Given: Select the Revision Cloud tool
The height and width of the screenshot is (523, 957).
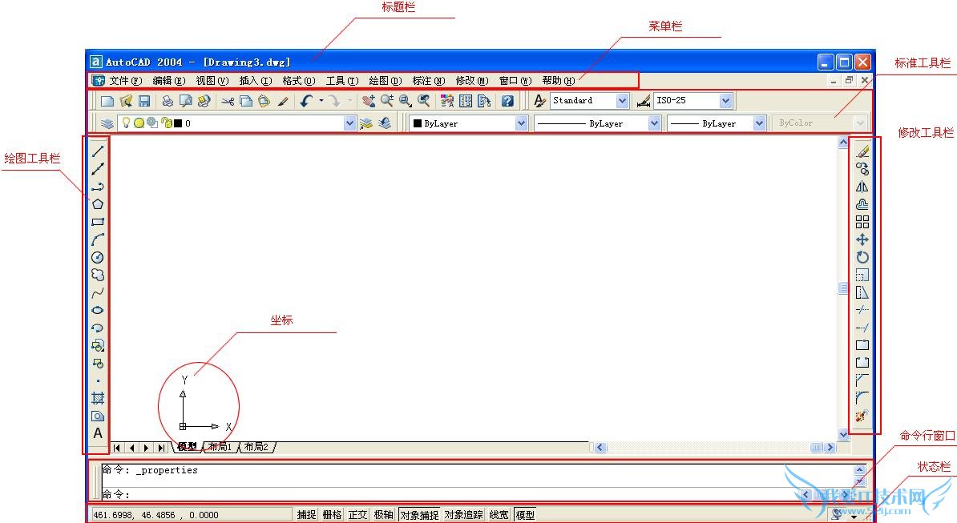Looking at the screenshot, I should tap(98, 274).
